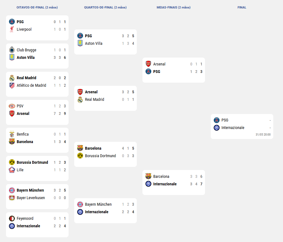Click the PSV club logo

(12, 106)
